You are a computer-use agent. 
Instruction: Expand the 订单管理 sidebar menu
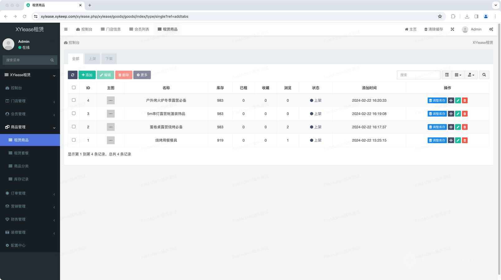pyautogui.click(x=30, y=193)
